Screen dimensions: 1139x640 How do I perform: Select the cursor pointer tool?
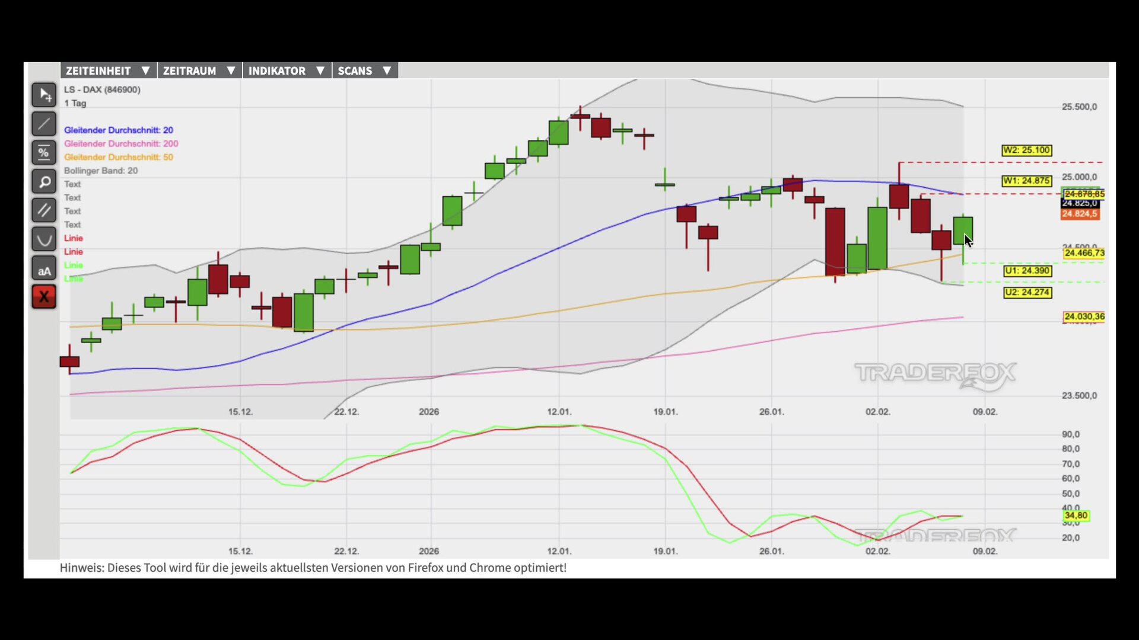tap(44, 95)
